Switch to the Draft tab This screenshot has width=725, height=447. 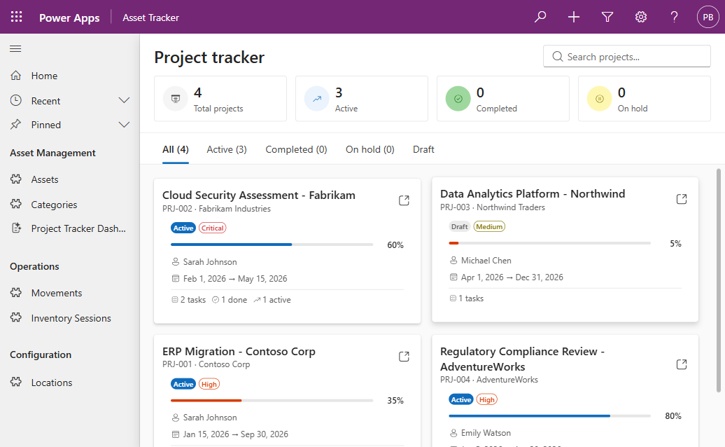(423, 149)
